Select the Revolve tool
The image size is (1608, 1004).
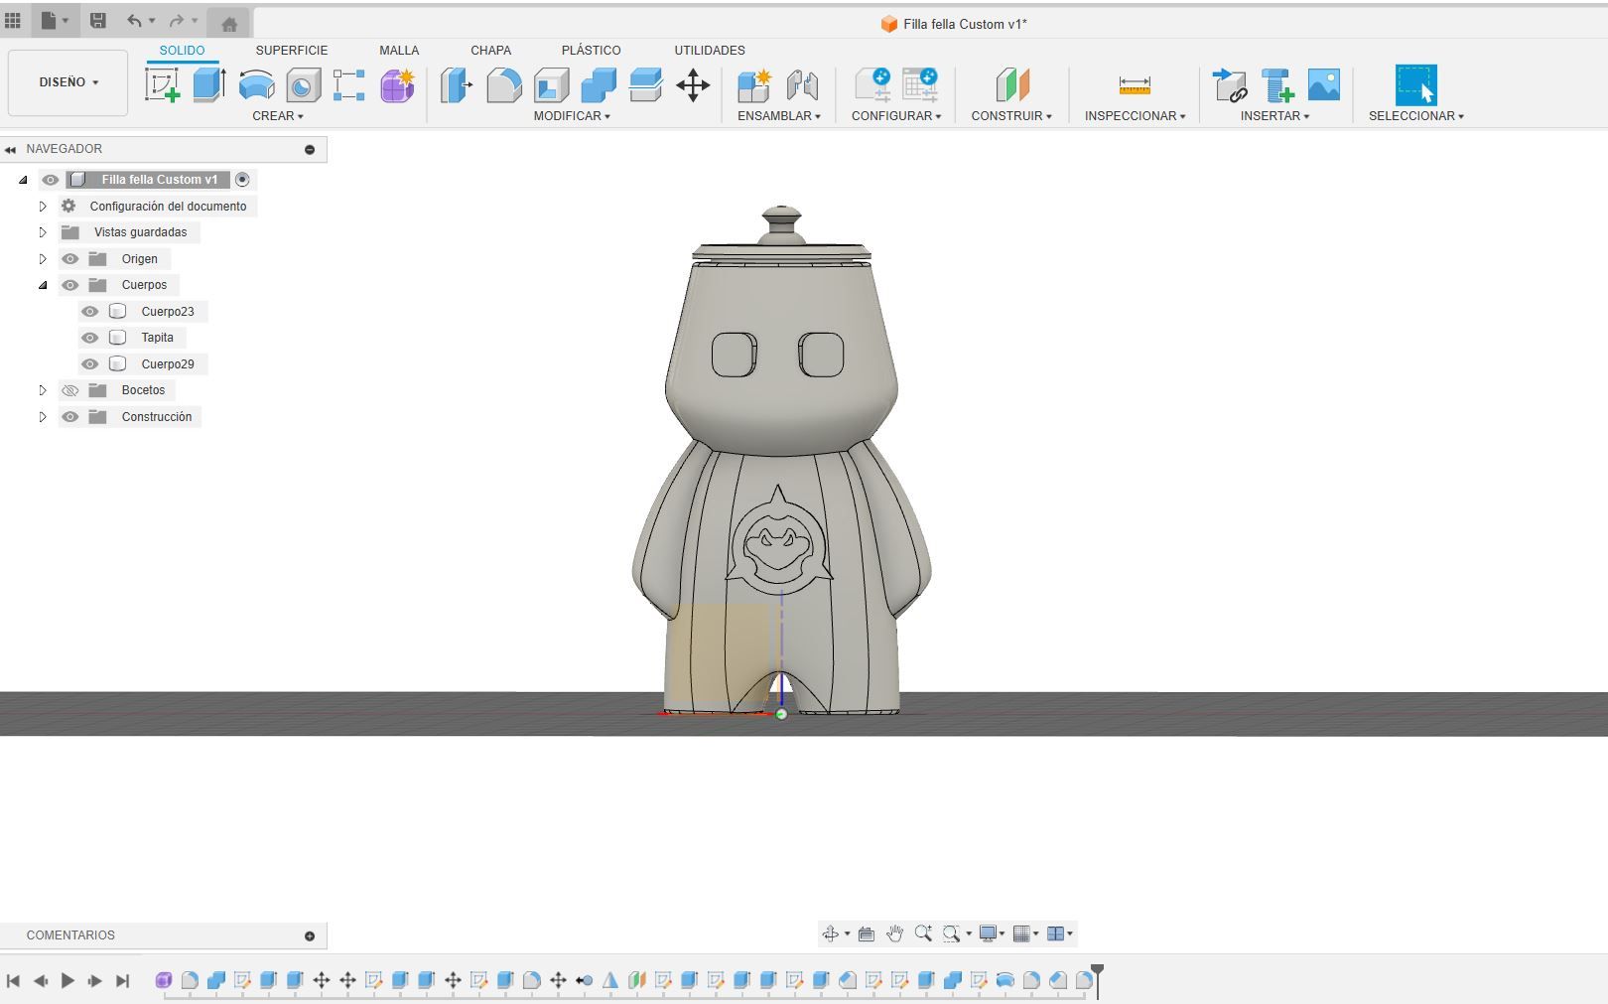(256, 85)
